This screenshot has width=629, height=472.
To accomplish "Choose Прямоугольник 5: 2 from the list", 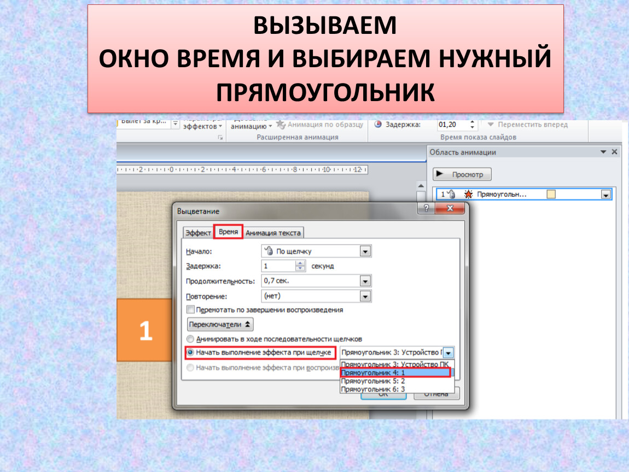I will pyautogui.click(x=372, y=381).
